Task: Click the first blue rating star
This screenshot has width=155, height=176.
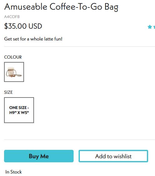Action: pos(150,27)
